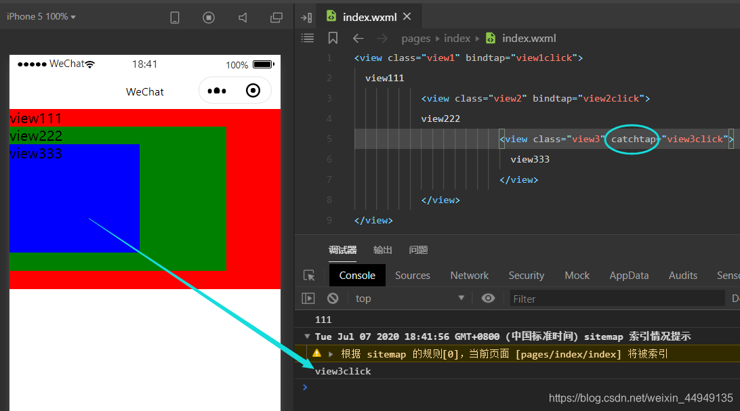The image size is (740, 411).
Task: Close the index.wxml tab
Action: point(407,16)
